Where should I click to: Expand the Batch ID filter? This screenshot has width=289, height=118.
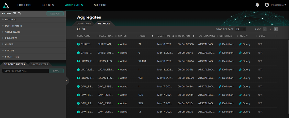pos(11,20)
